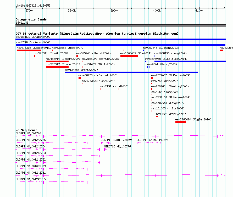The width and height of the screenshot is (233, 197).
Task: Click nsv576317 (Cooper2011) label
Action: click(x=63, y=64)
